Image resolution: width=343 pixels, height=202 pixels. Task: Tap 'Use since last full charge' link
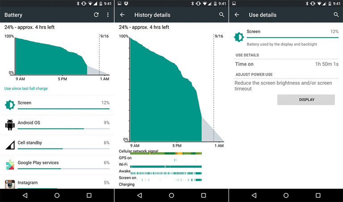tap(26, 88)
